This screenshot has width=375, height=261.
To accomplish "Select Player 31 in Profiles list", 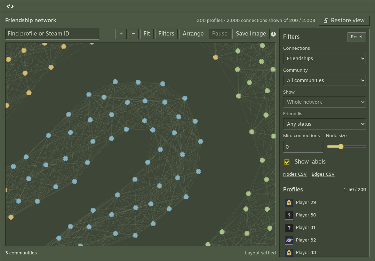I will (x=325, y=228).
